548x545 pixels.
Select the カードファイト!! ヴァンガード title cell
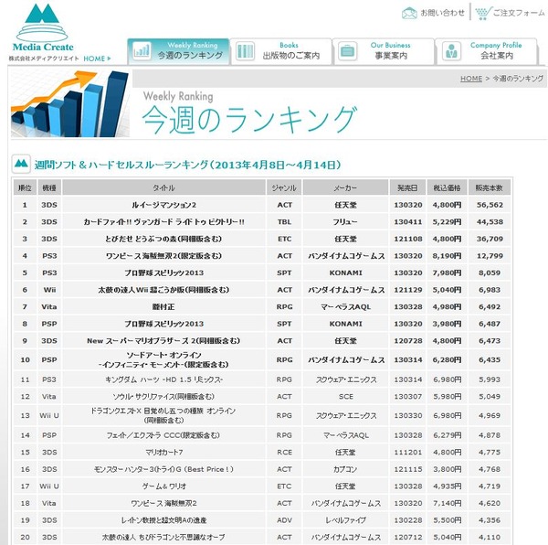tap(163, 222)
